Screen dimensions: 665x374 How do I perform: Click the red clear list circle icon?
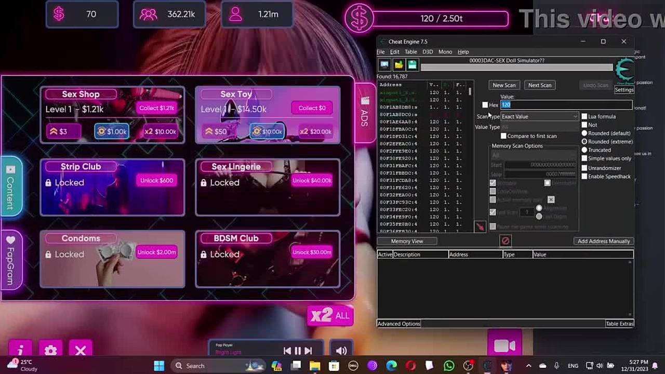pos(506,241)
